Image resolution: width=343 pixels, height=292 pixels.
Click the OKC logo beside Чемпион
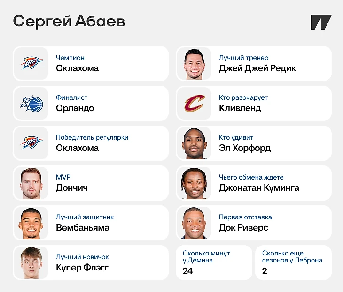(31, 63)
